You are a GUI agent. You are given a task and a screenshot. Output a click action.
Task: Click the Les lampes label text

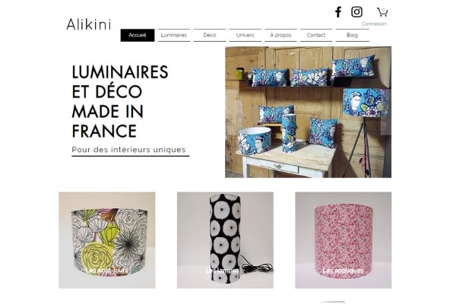click(x=222, y=271)
